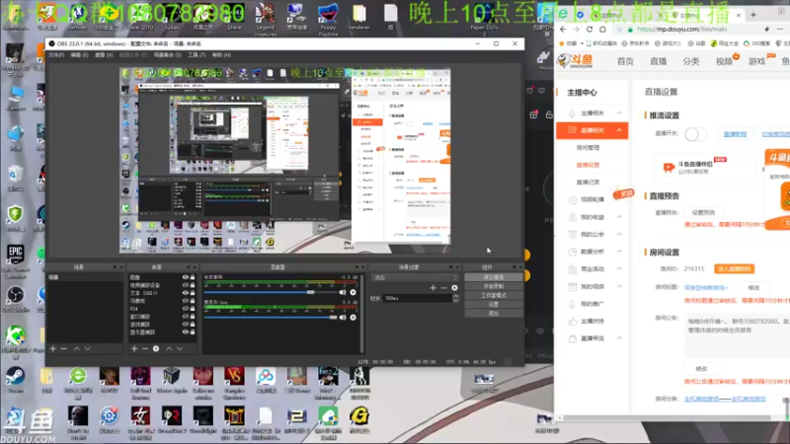790x444 pixels.
Task: Expand 商业活动 sidebar section
Action: coord(620,268)
